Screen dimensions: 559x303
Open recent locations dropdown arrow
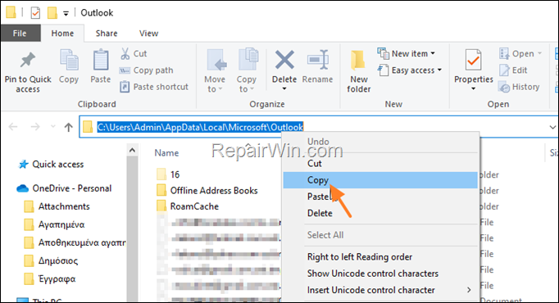tap(52, 126)
